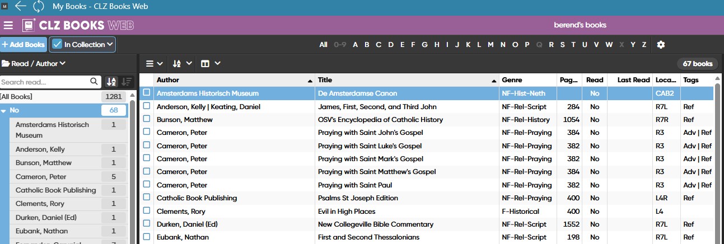Expand the Read / Author folder dropdown

pos(34,64)
